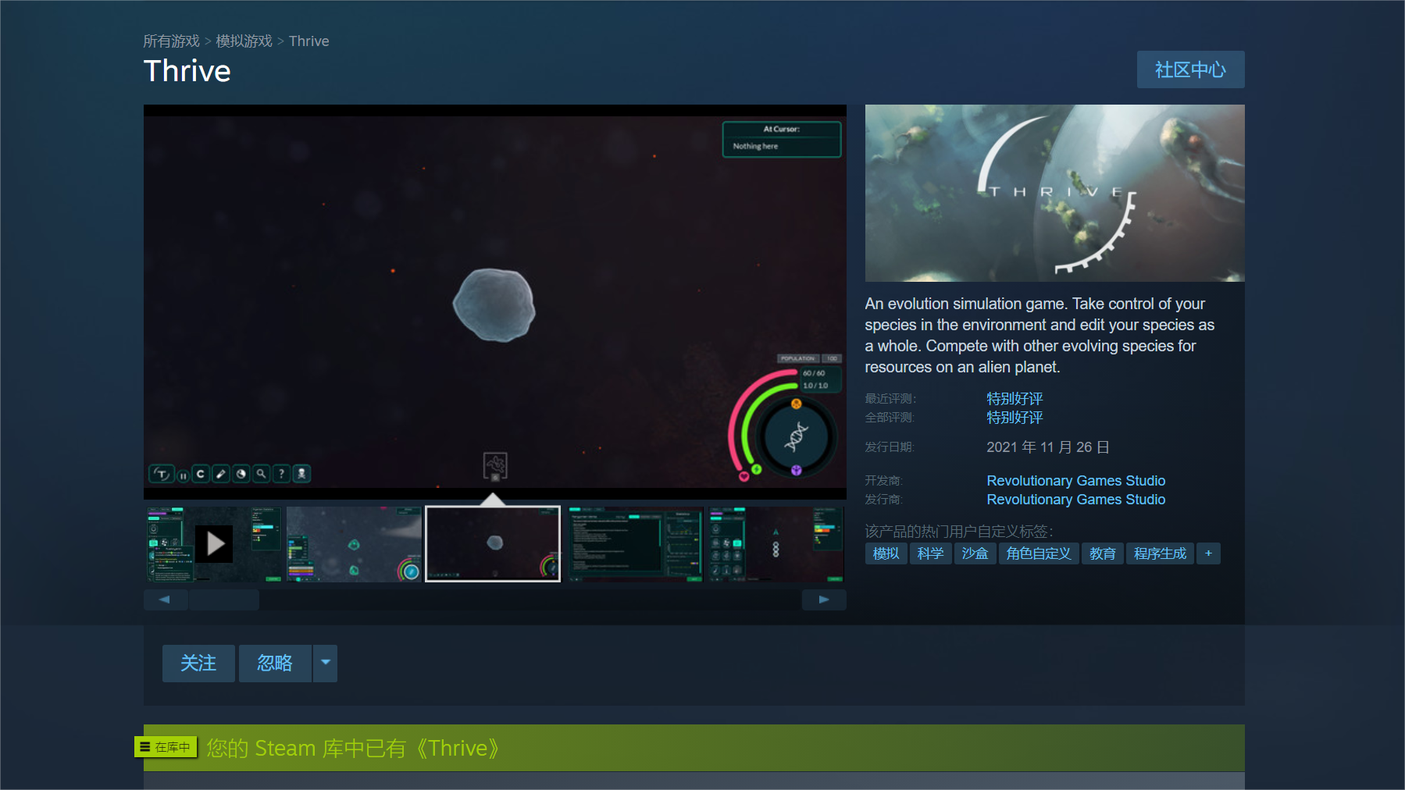The image size is (1405, 790).
Task: Select second screenshot thumbnail with green cells
Action: pyautogui.click(x=354, y=544)
